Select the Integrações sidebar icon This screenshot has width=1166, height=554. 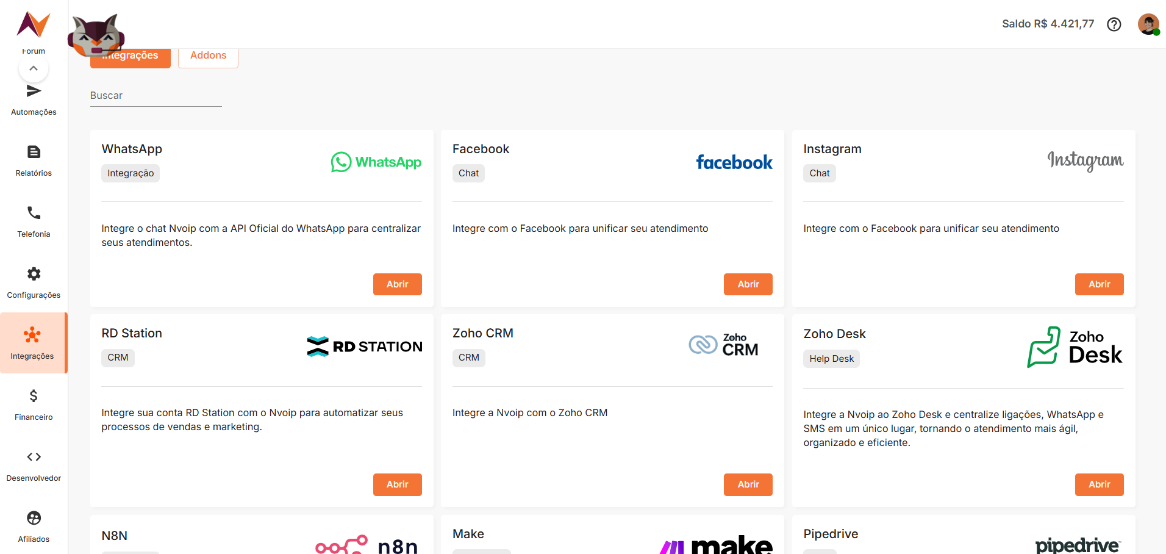pos(32,335)
